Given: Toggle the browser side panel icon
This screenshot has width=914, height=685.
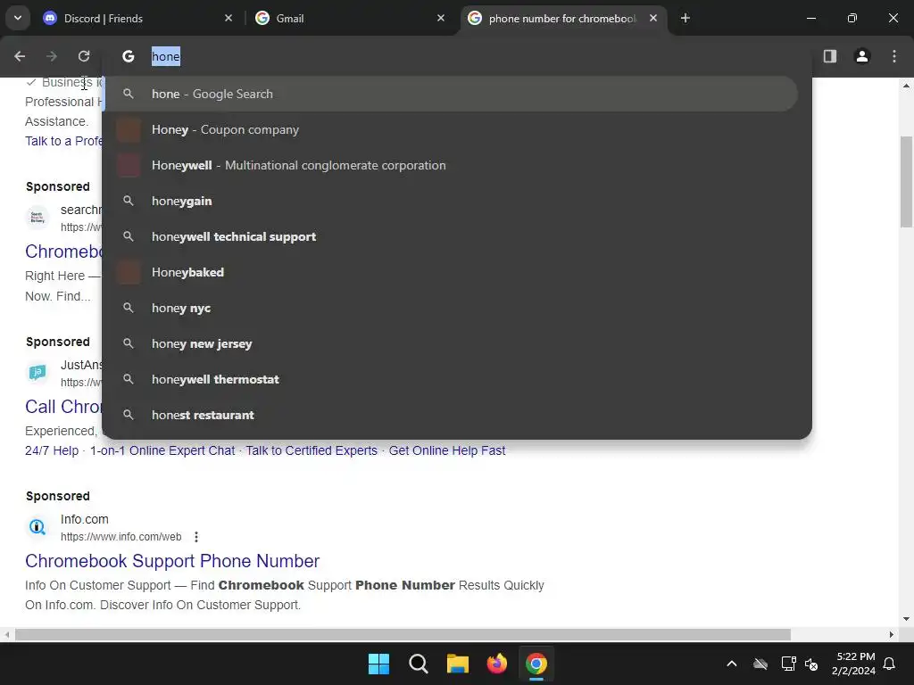Looking at the screenshot, I should (830, 56).
